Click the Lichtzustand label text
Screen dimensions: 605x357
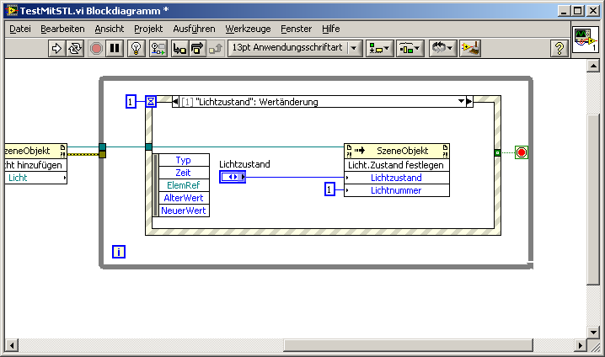244,164
